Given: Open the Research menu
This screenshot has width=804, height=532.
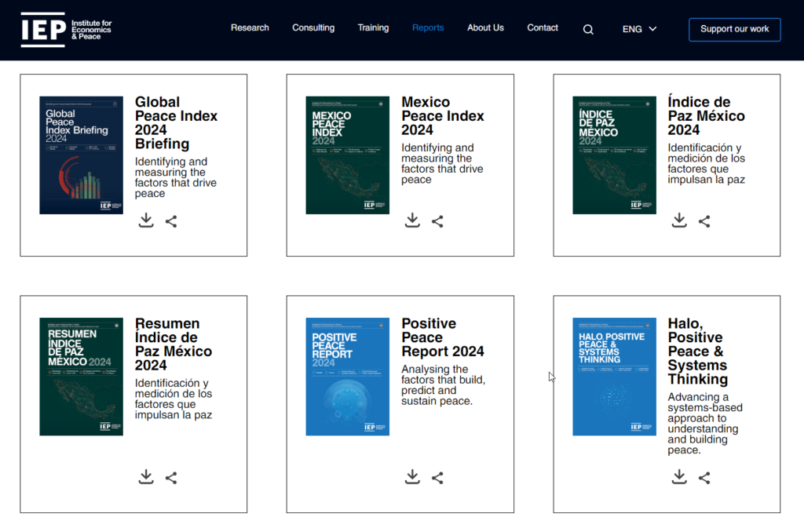Looking at the screenshot, I should pyautogui.click(x=250, y=27).
